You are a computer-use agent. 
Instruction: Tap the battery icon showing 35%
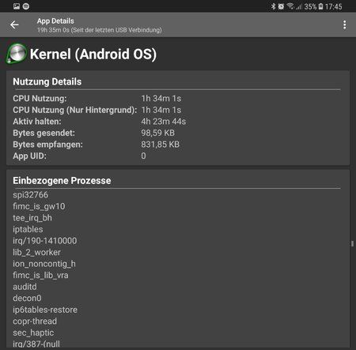320,6
